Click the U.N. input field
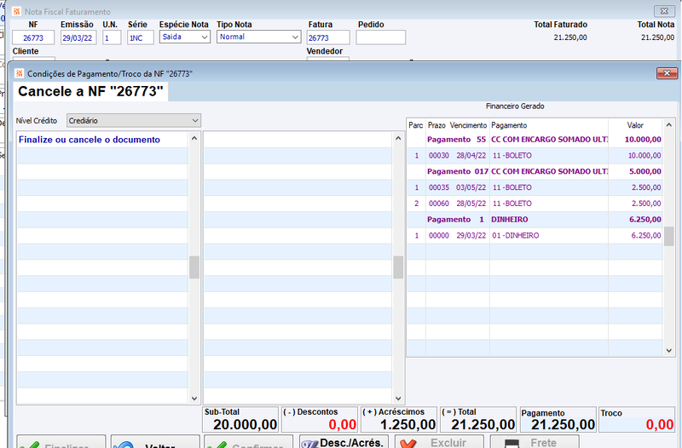 pos(112,37)
